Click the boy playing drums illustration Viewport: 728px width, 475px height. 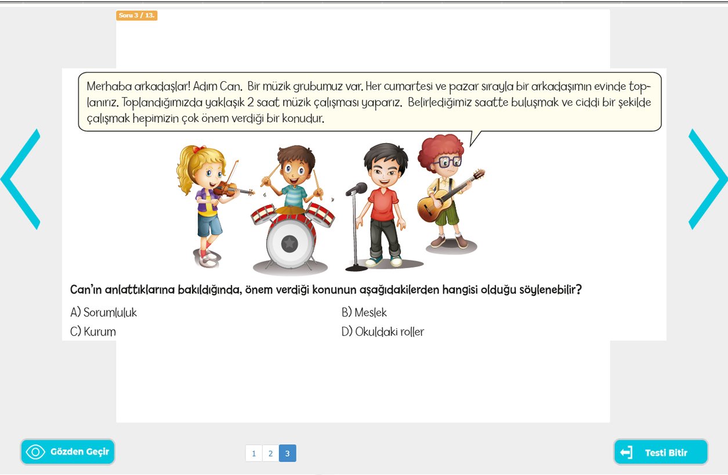click(294, 210)
